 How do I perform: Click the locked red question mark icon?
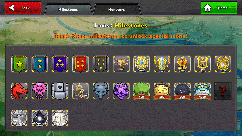(223, 91)
